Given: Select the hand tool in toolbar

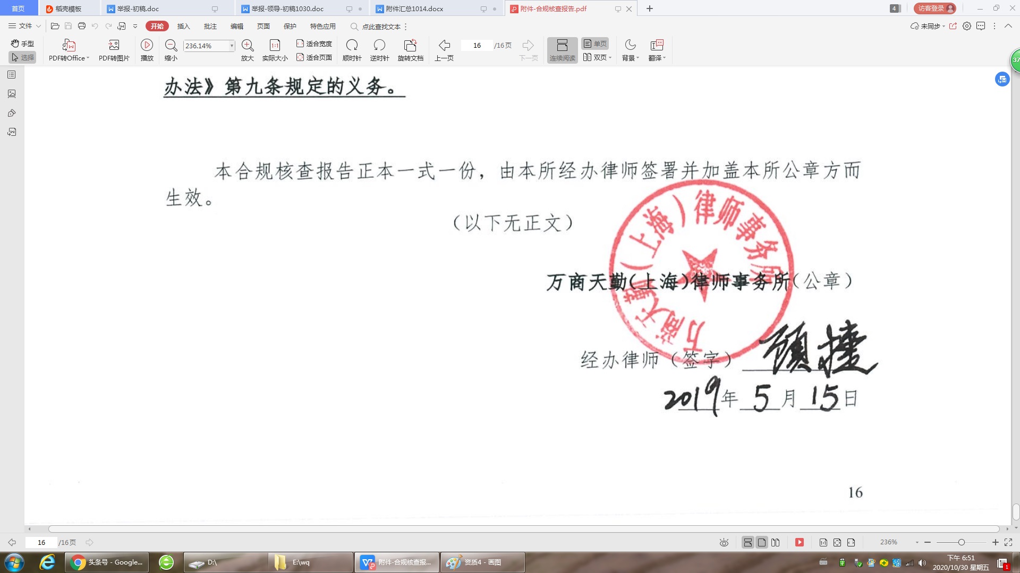Looking at the screenshot, I should [21, 44].
